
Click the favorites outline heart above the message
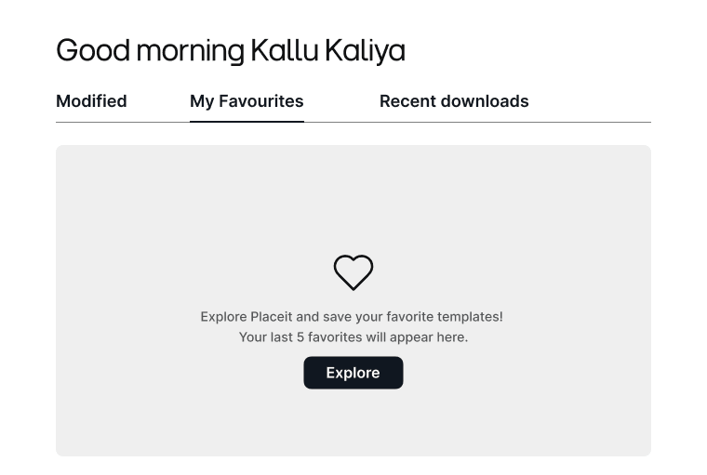tap(353, 272)
